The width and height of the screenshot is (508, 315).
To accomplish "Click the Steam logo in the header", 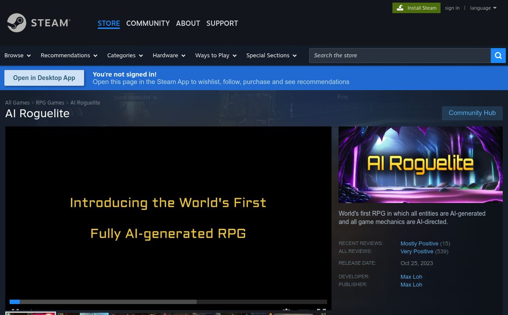I will pos(39,23).
